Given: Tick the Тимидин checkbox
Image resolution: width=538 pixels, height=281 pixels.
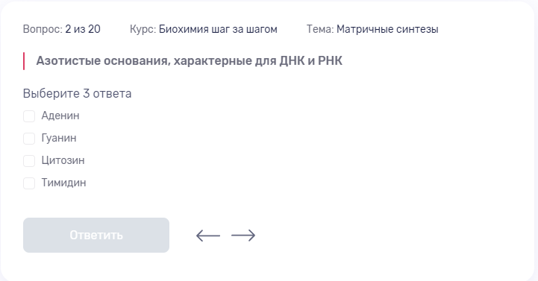Looking at the screenshot, I should 29,183.
